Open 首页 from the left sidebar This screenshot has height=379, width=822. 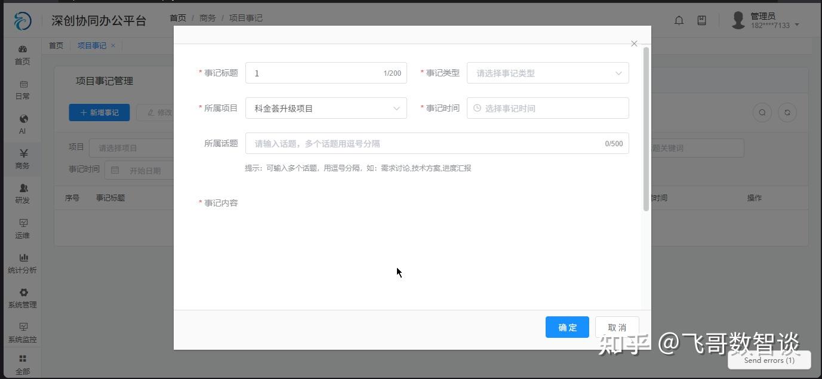[22, 55]
